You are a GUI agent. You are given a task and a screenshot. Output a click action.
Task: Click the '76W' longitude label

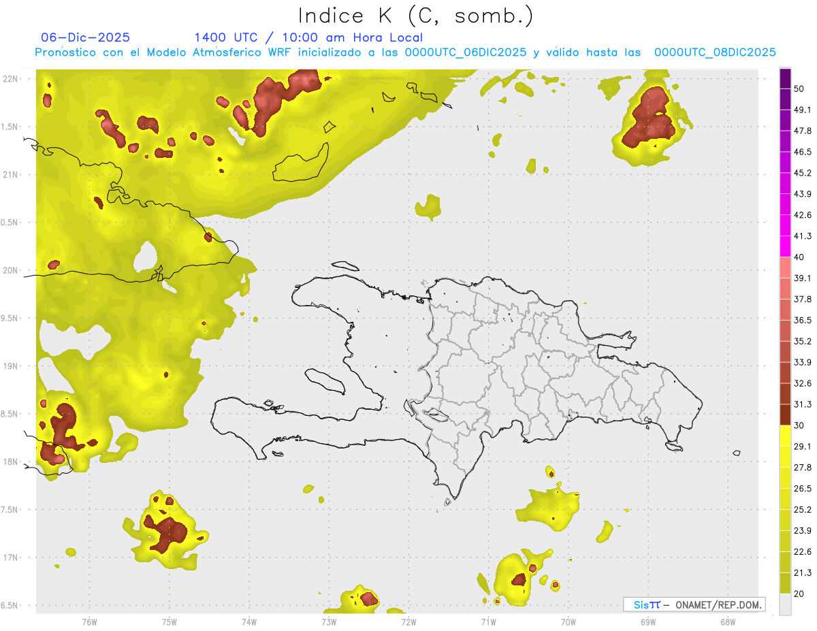point(89,621)
